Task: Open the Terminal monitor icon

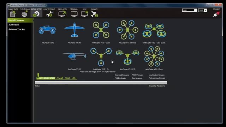Action: coord(74,14)
